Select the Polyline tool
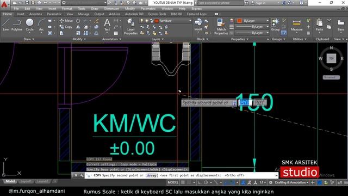The height and width of the screenshot is (196, 348). (17, 25)
